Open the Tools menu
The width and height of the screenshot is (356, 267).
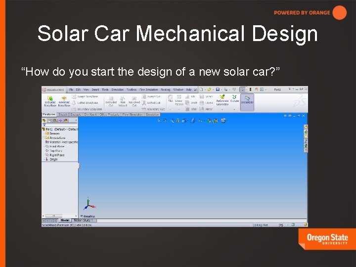pos(105,89)
